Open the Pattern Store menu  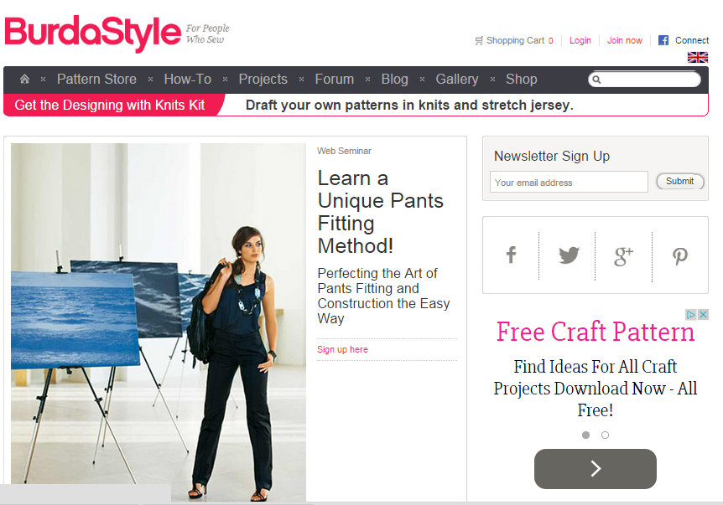click(x=96, y=80)
